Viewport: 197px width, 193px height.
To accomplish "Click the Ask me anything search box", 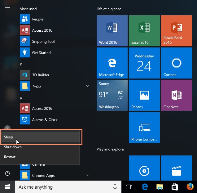I will (68, 187).
